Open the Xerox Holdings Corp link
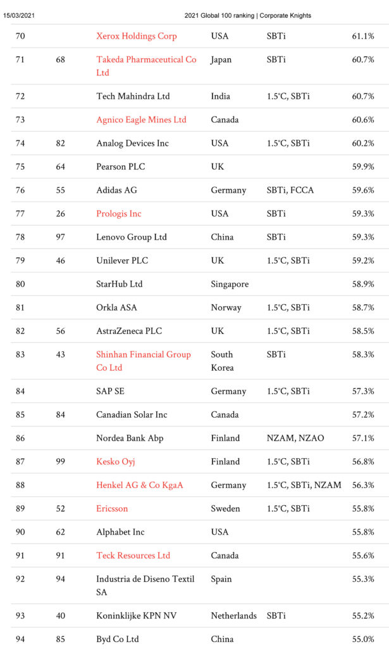 (136, 36)
